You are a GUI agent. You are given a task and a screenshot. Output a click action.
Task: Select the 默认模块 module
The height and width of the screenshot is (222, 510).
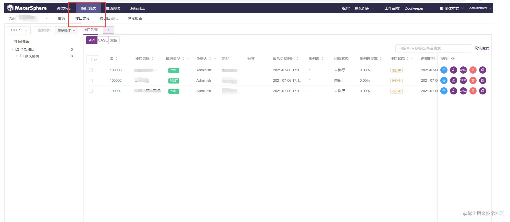click(x=32, y=56)
